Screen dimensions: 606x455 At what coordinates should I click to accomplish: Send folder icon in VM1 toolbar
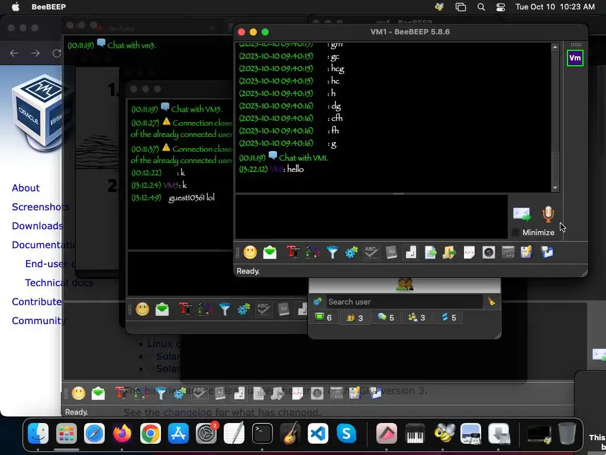coord(449,252)
